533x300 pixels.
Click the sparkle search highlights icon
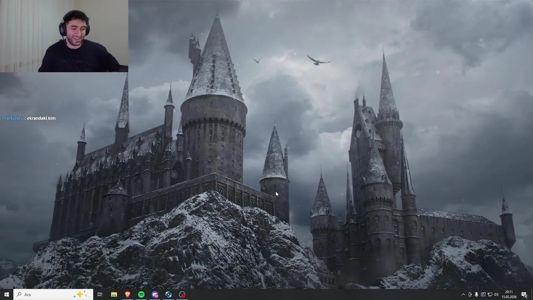pos(82,295)
